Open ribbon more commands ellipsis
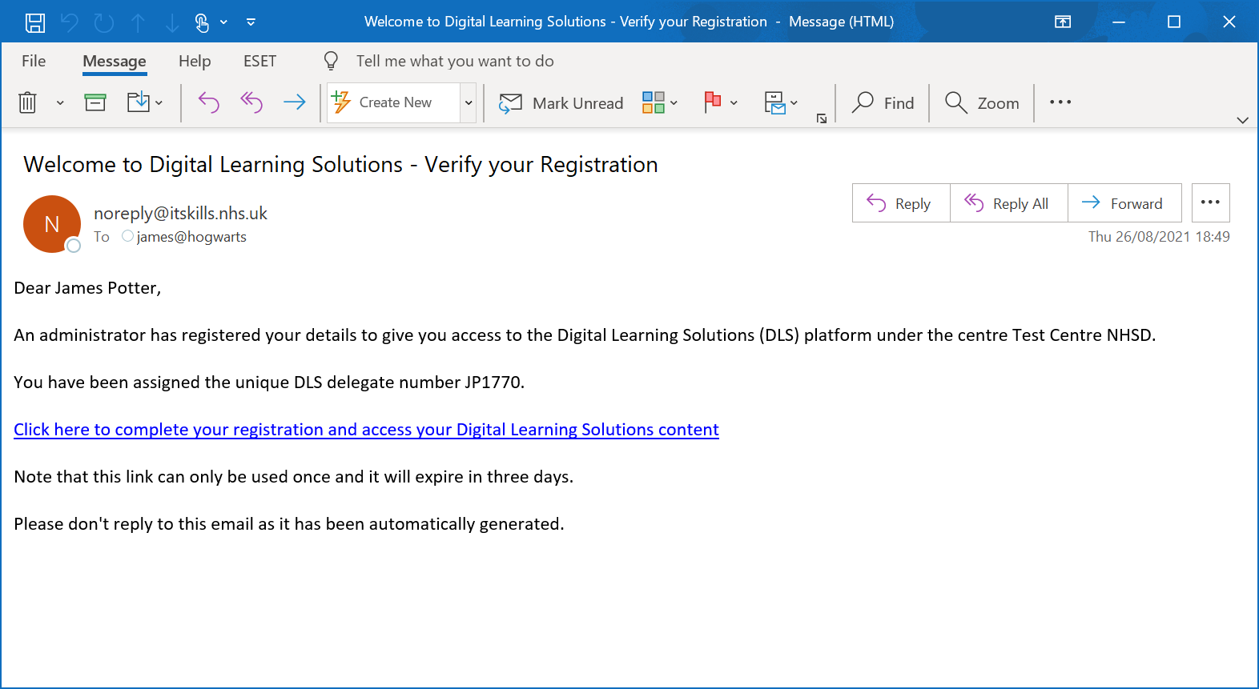This screenshot has height=689, width=1259. 1060,102
